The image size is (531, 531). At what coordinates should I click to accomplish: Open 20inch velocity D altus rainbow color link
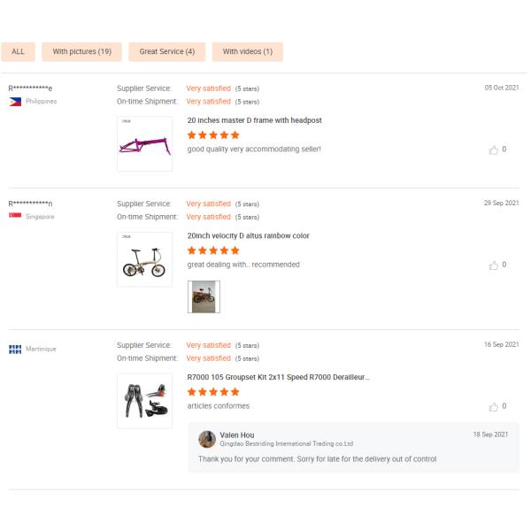pyautogui.click(x=248, y=236)
